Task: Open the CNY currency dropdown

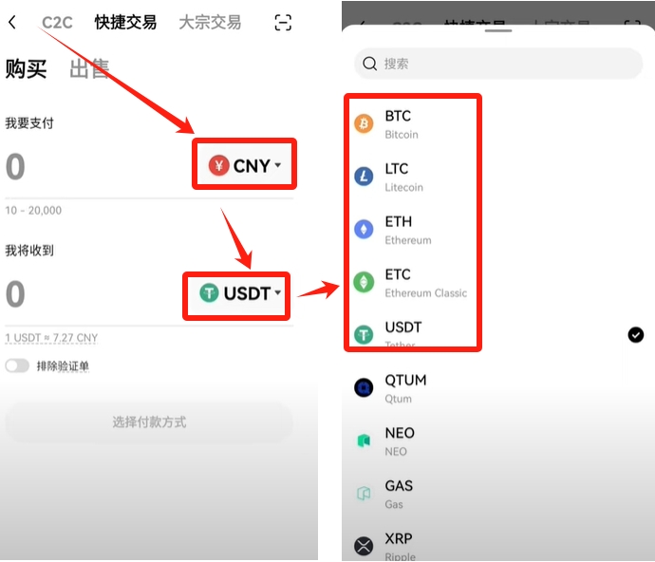Action: [x=244, y=165]
